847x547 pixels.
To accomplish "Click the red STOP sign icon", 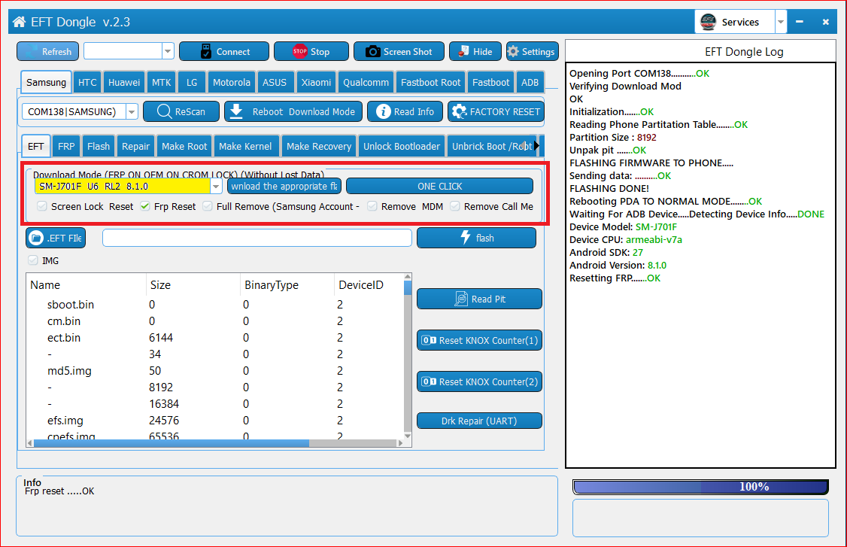I will [300, 51].
